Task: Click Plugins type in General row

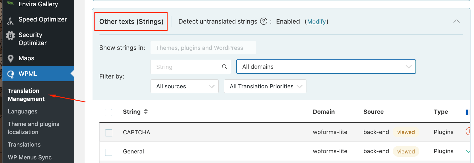Action: tap(444, 151)
